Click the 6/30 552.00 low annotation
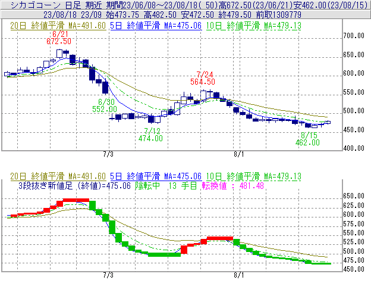 coord(105,105)
